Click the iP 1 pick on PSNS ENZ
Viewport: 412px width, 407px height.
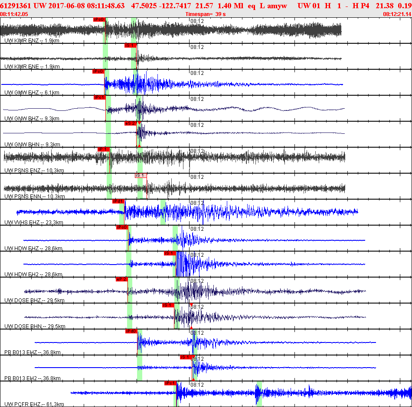pyautogui.click(x=104, y=149)
